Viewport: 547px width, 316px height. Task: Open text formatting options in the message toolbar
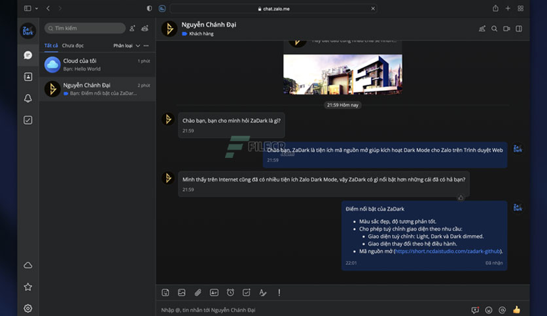coord(262,292)
